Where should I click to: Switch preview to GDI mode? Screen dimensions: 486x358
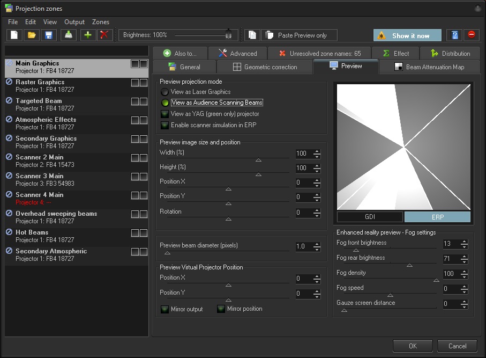point(370,217)
